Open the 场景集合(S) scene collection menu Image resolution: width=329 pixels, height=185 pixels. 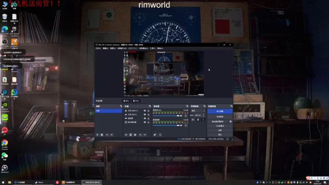click(x=144, y=49)
